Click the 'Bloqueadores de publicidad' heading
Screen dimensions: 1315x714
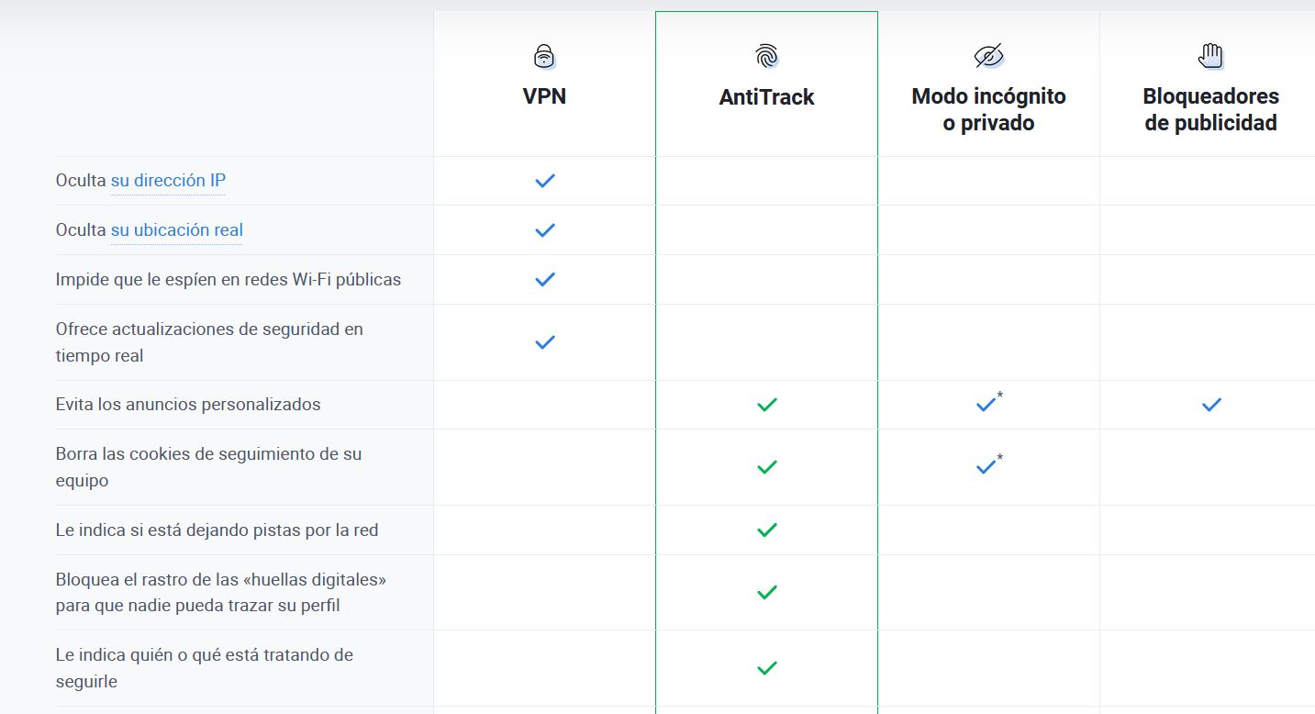click(x=1210, y=109)
